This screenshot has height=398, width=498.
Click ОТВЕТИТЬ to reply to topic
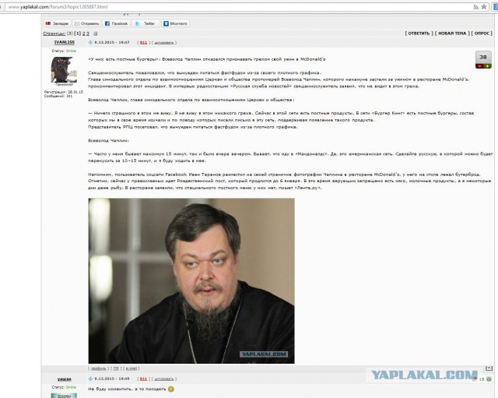(419, 33)
